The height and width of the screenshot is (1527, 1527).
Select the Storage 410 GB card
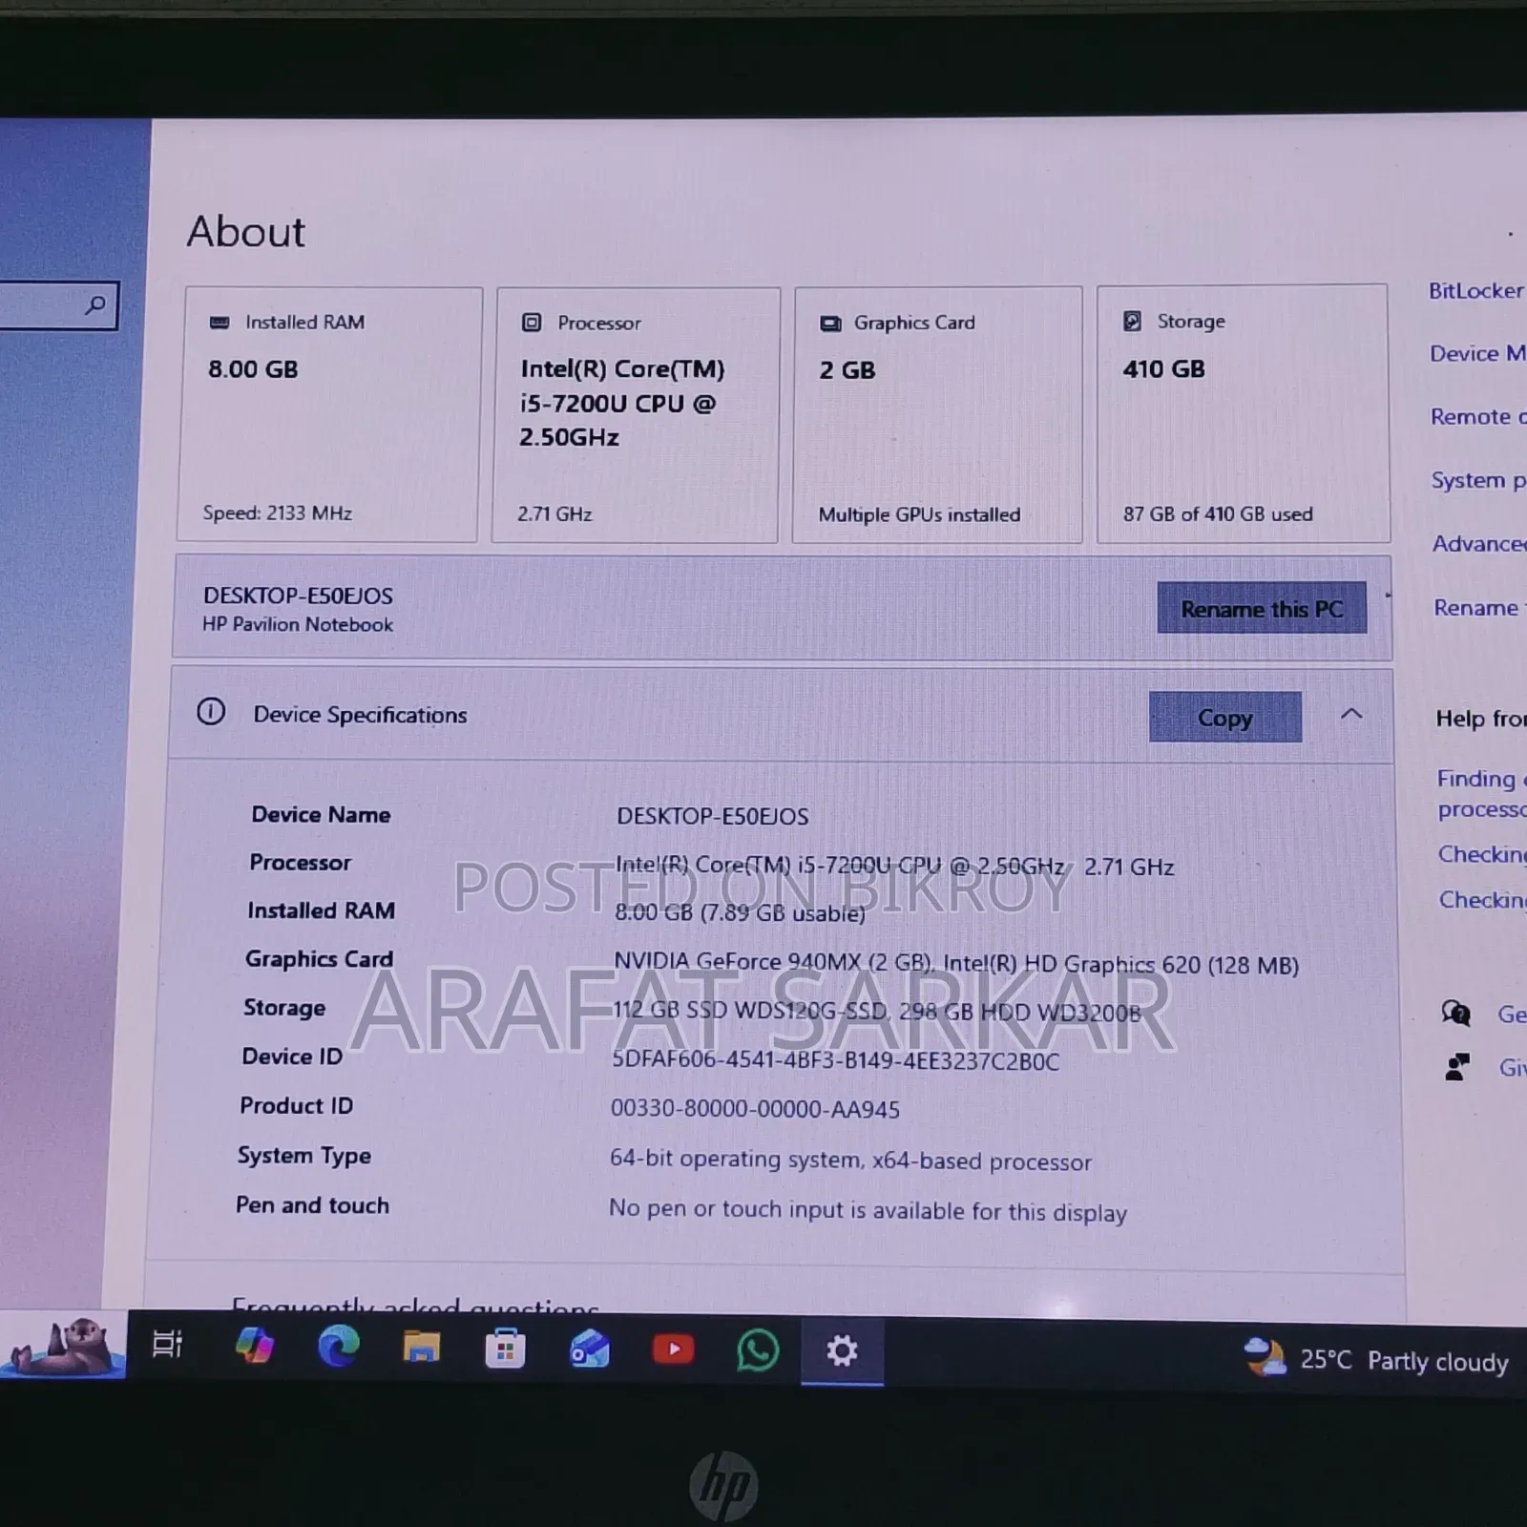point(1243,414)
